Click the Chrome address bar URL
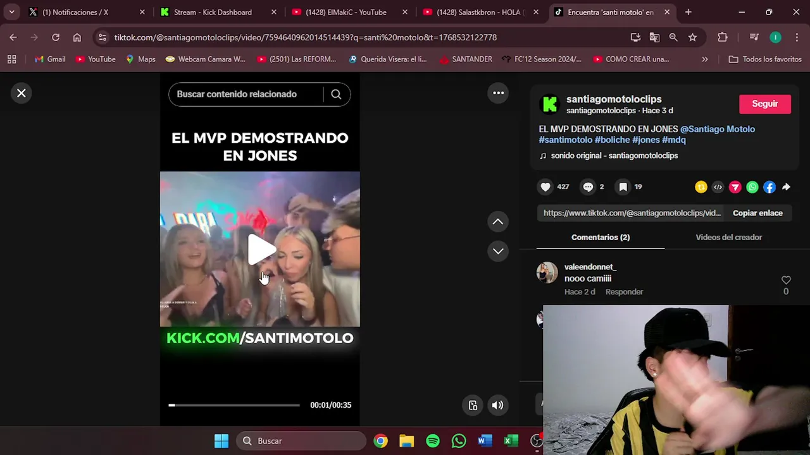Screen dimensions: 810x455 (305, 37)
